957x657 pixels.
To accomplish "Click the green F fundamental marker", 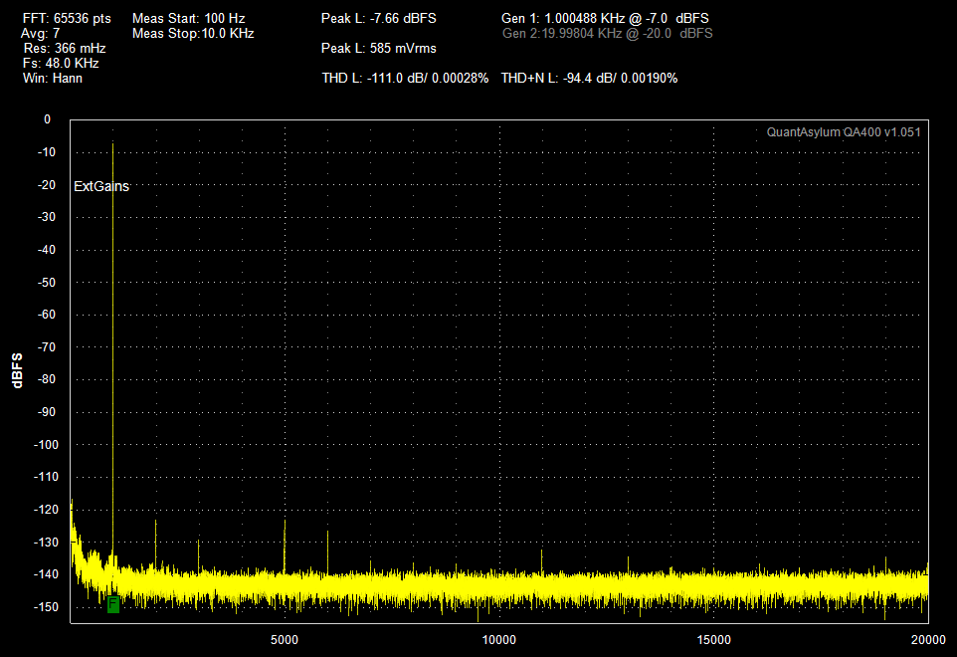I will (x=113, y=604).
